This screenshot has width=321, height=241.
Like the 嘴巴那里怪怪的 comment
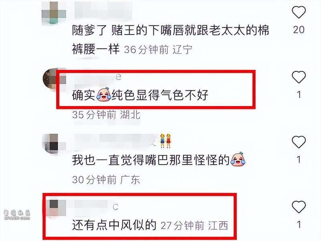click(x=299, y=142)
